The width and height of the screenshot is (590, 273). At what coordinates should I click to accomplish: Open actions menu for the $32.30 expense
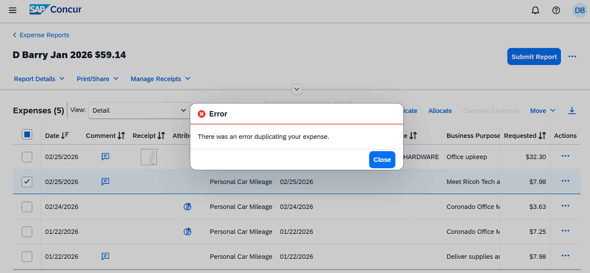click(x=565, y=156)
